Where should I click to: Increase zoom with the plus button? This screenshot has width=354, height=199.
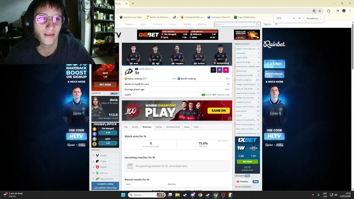[x=300, y=18]
